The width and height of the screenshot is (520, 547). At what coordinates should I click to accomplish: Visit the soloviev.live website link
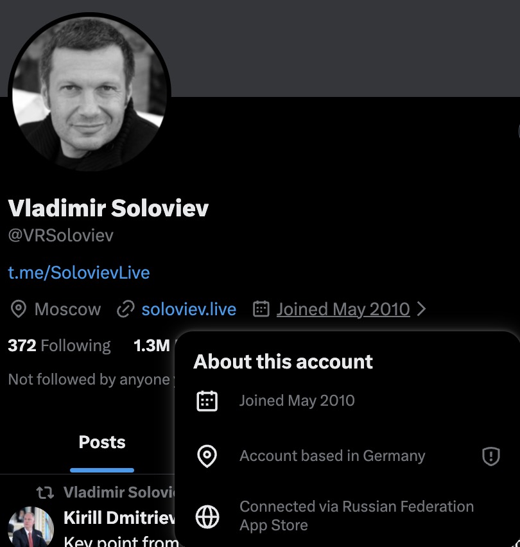189,309
